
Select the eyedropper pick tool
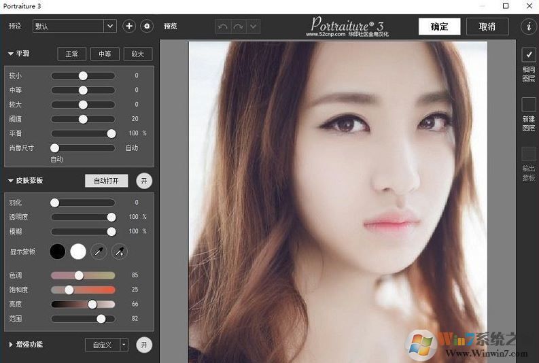click(99, 252)
